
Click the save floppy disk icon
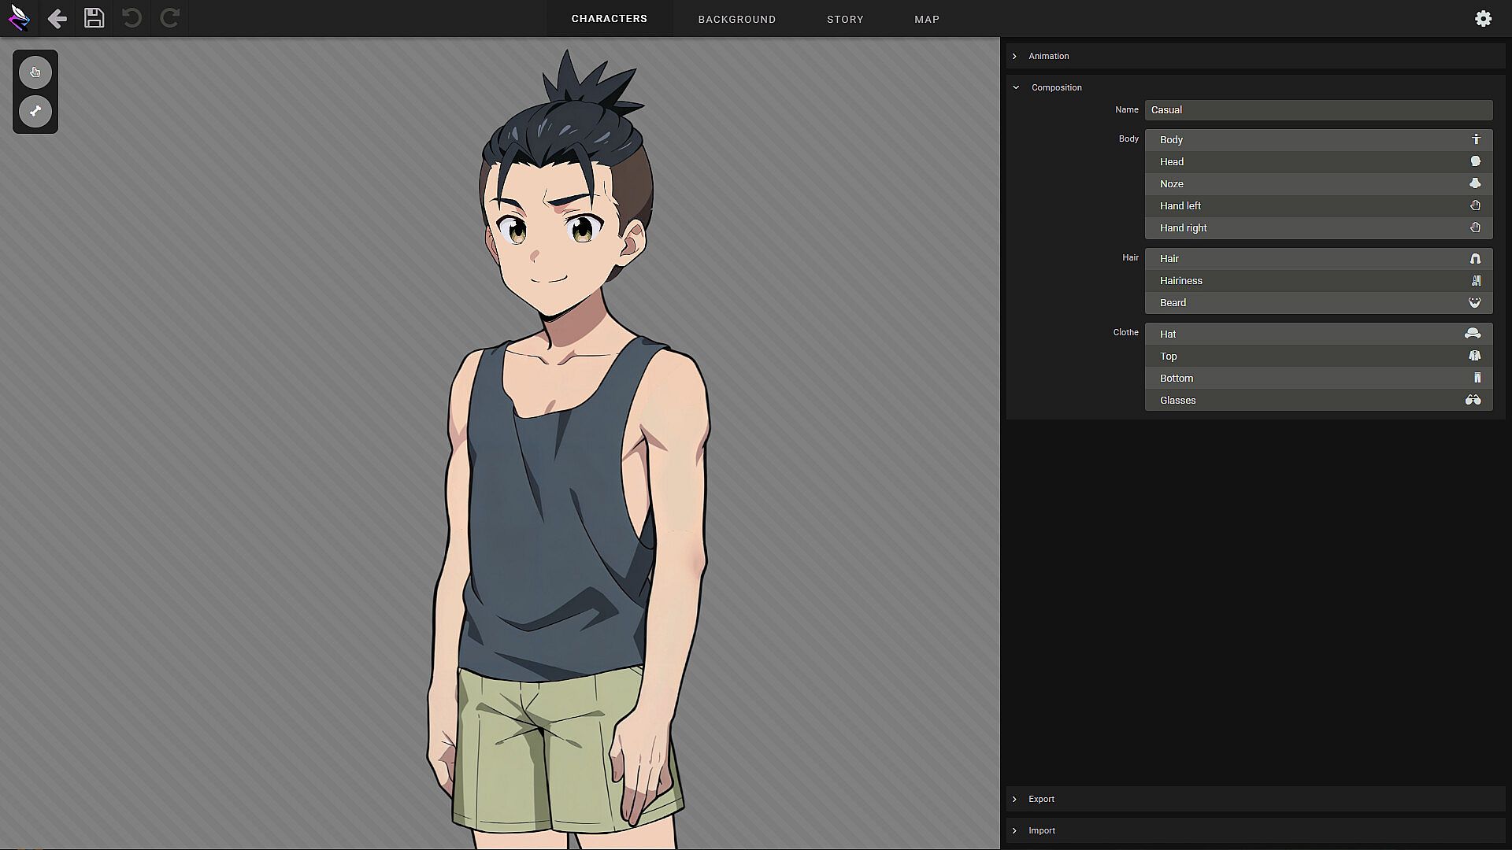(x=94, y=18)
